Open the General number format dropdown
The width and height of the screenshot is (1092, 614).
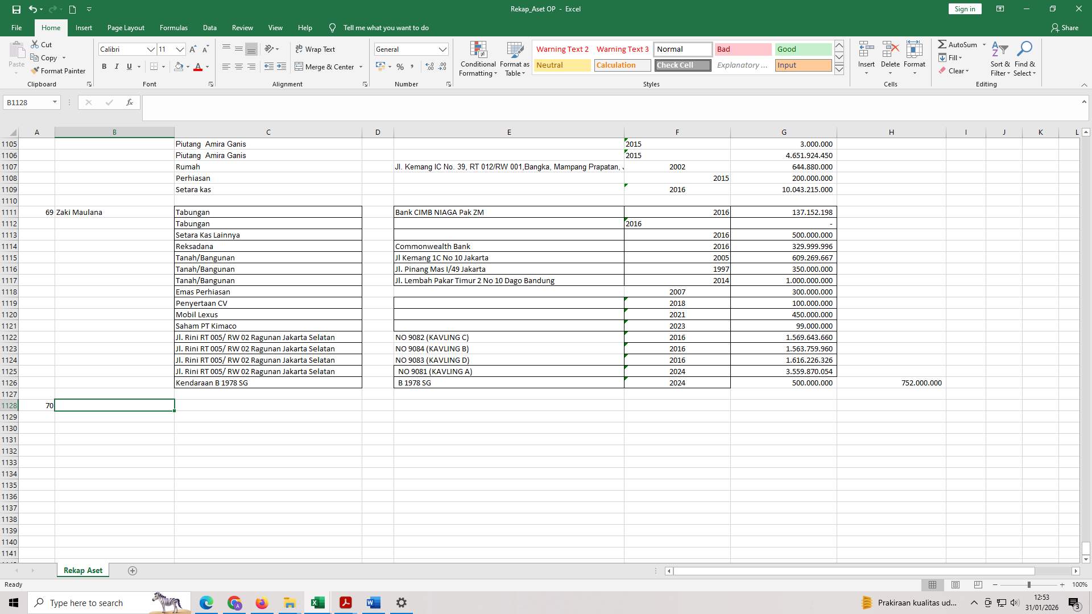[442, 49]
